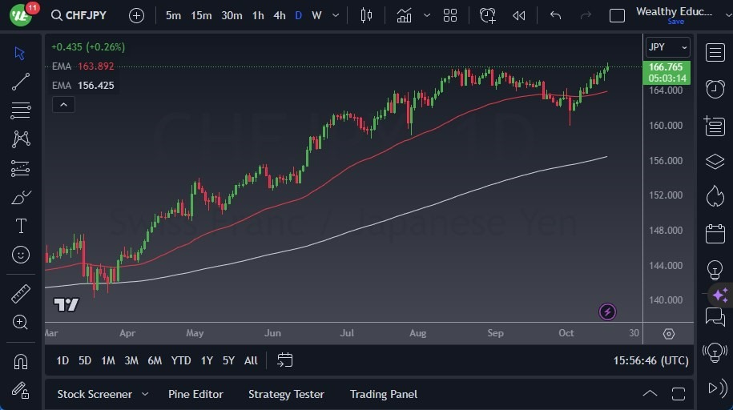
Task: Switch to the Strategy Tester tab
Action: (286, 394)
